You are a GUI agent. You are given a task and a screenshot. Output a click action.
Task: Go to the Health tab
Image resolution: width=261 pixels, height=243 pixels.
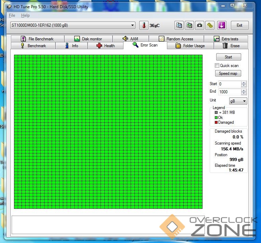105,46
